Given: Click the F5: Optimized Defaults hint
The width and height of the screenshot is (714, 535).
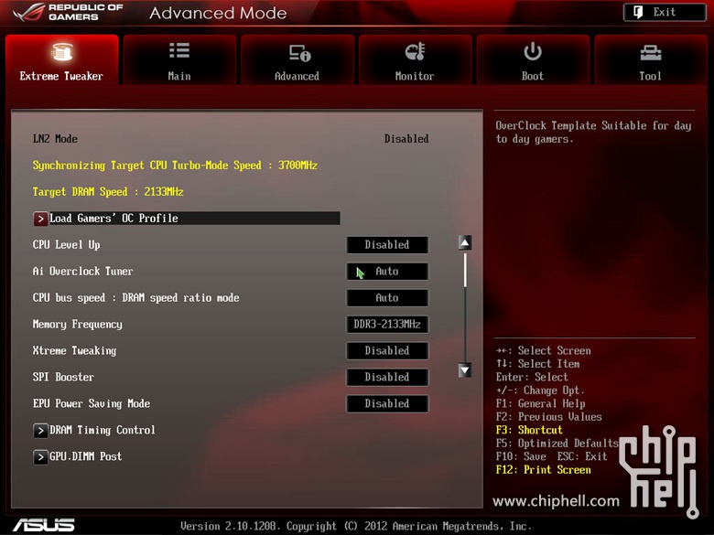Looking at the screenshot, I should click(557, 444).
